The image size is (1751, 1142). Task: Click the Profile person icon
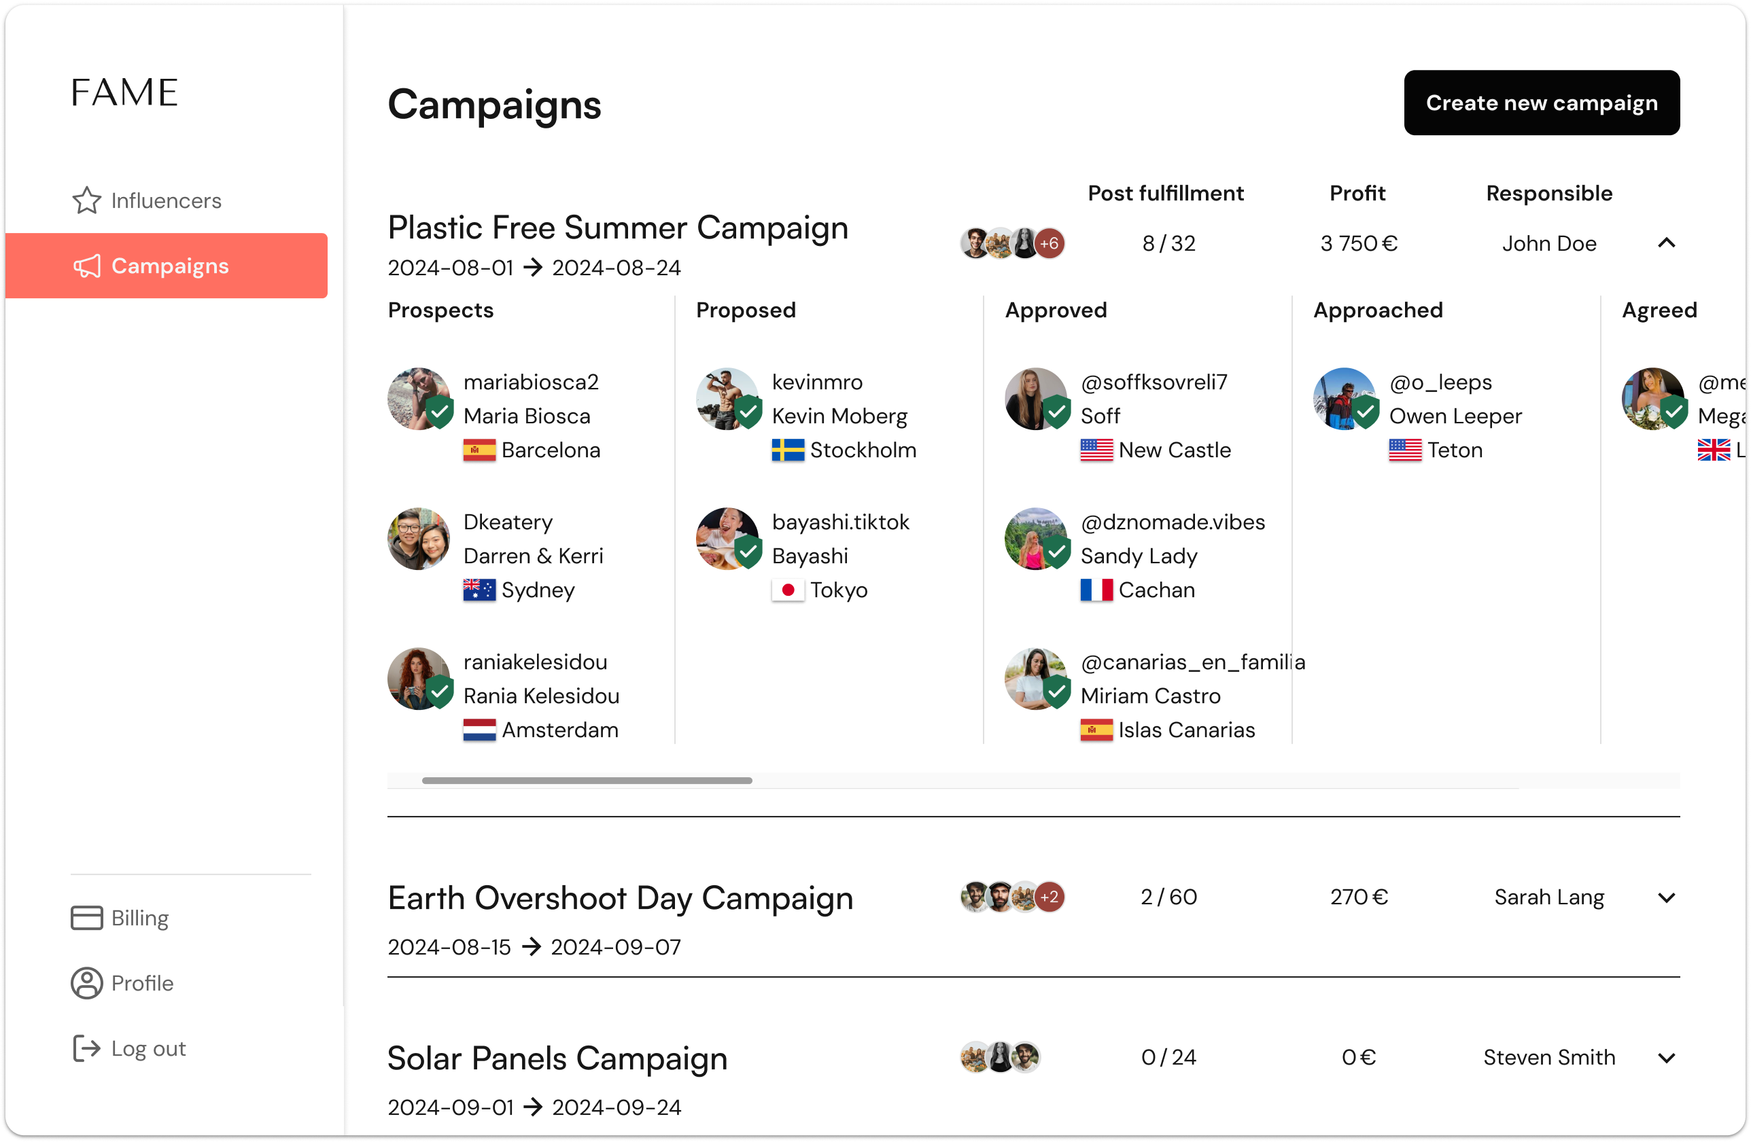[x=86, y=983]
